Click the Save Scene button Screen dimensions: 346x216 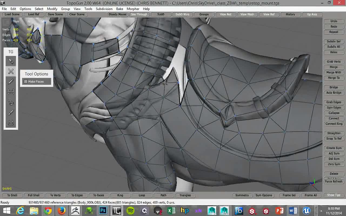55,14
